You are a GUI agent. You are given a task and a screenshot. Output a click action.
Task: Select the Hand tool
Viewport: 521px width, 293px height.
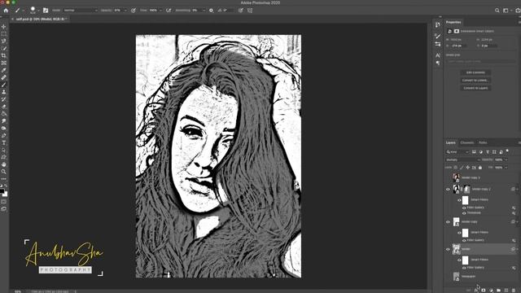point(3,164)
